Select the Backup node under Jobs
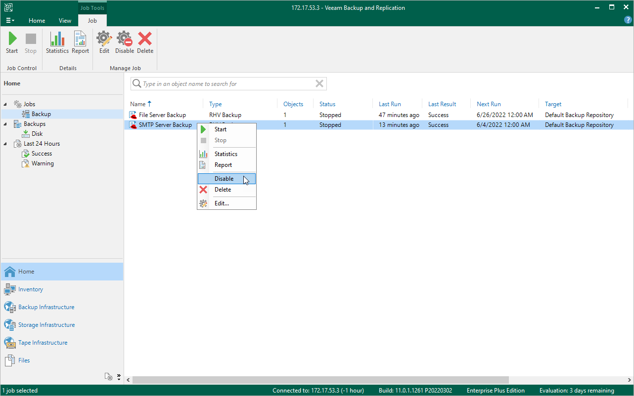 point(41,114)
